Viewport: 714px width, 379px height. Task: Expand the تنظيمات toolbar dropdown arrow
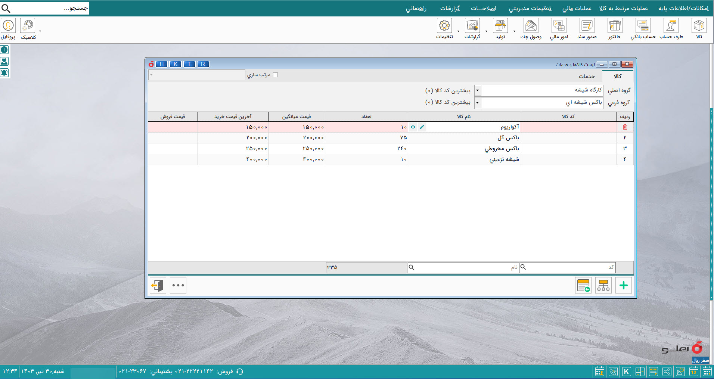[459, 31]
